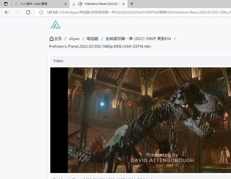This screenshot has height=179, width=231.
Task: Click the home icon in the breadcrumb
Action: click(51, 38)
